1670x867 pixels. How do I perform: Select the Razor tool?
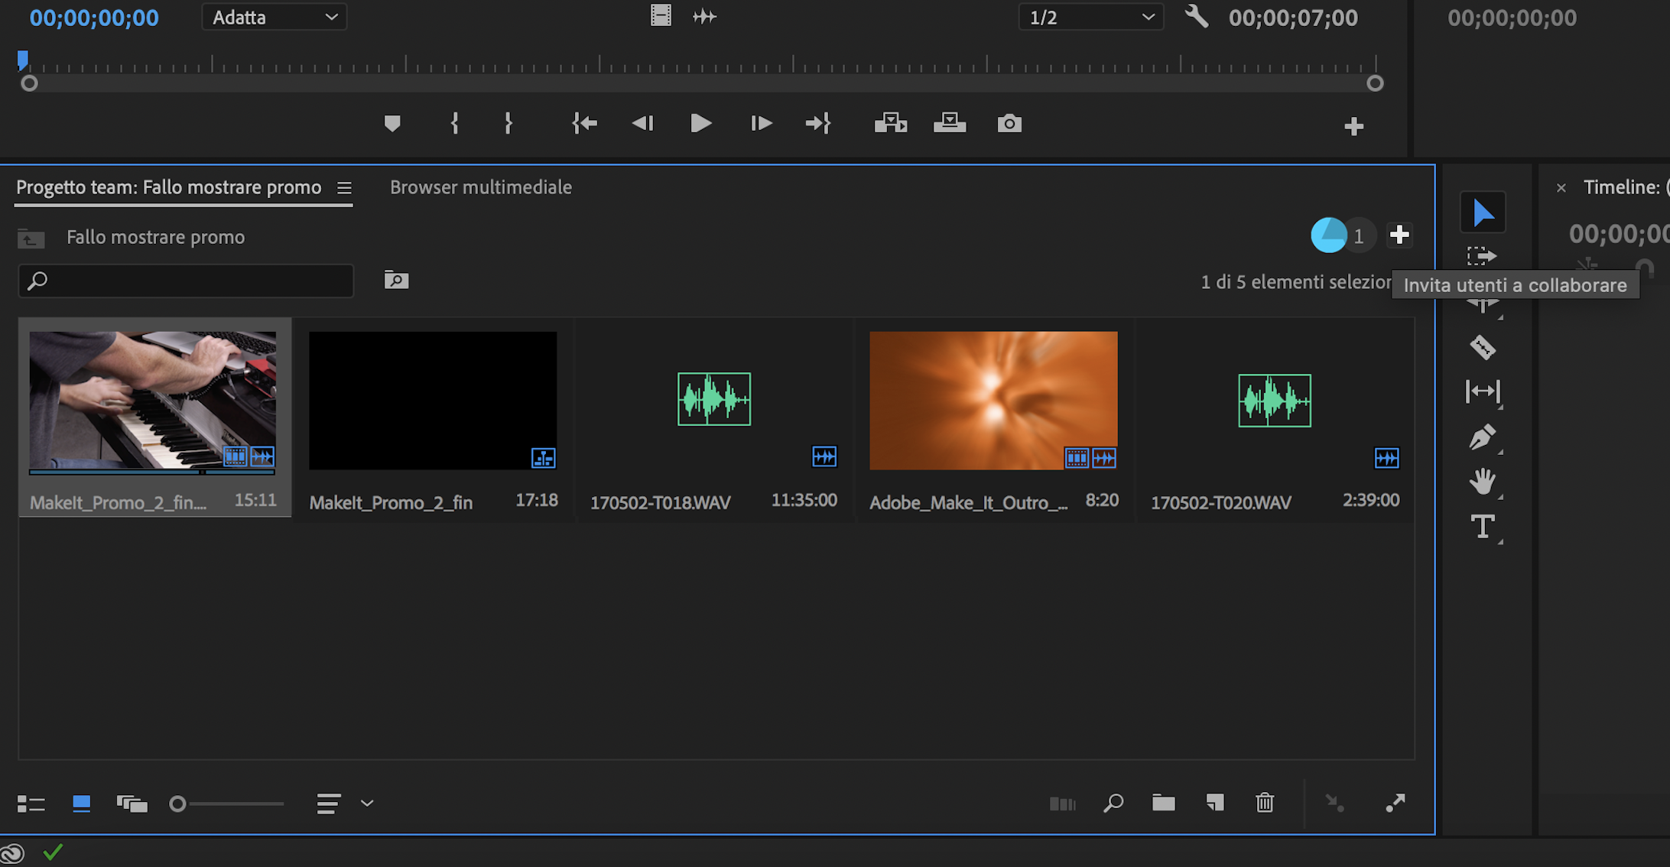[x=1482, y=348]
